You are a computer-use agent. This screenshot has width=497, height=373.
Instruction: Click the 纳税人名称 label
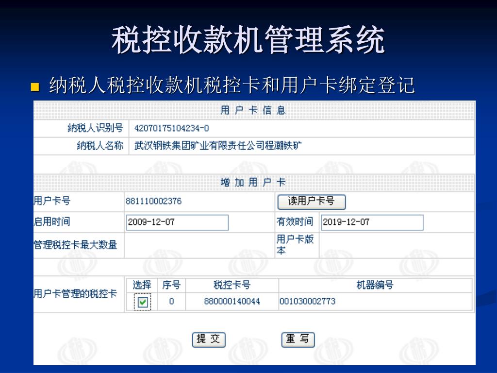(x=100, y=146)
